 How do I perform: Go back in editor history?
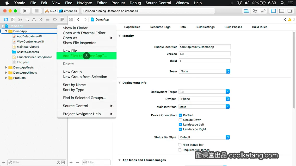pyautogui.click(x=78, y=19)
